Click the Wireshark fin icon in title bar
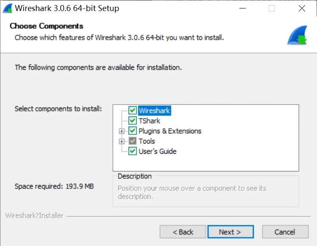317x246 pixels. click(7, 8)
